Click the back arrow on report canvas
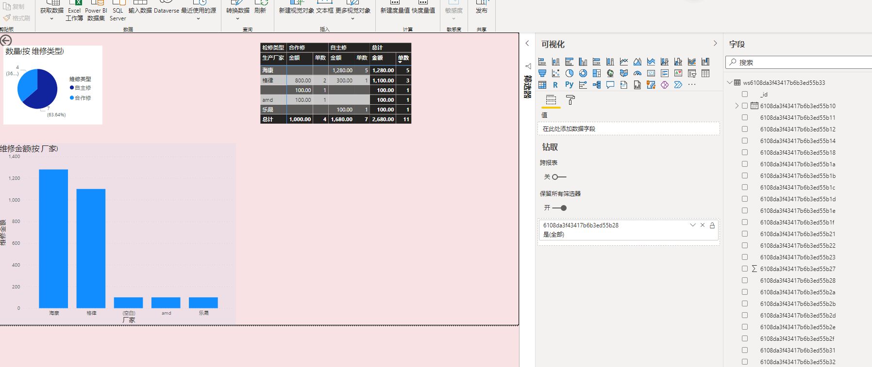The height and width of the screenshot is (367, 872). click(6, 40)
